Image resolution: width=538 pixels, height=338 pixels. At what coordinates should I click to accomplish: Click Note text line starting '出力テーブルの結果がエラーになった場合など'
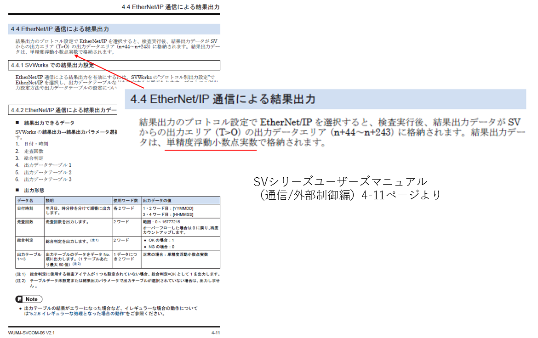pos(110,309)
